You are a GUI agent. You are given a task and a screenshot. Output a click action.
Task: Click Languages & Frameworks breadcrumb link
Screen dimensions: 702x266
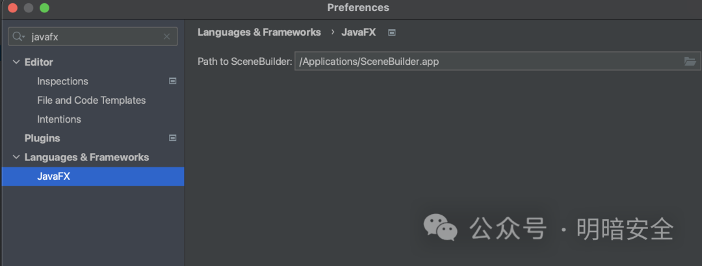pyautogui.click(x=259, y=32)
